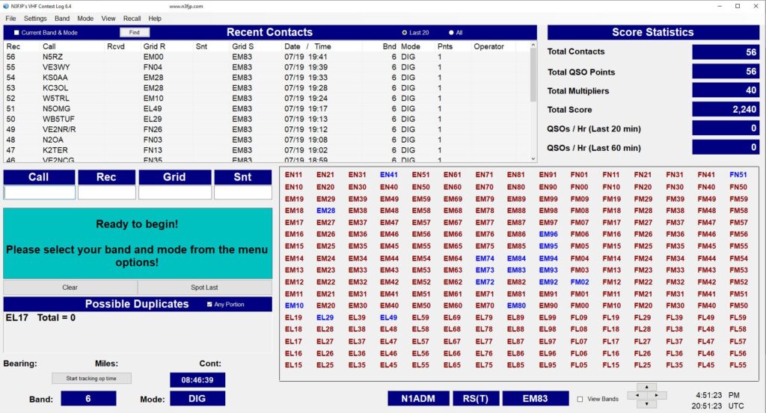The width and height of the screenshot is (766, 413).
Task: Click the blue FM02 grid square
Action: tap(580, 282)
